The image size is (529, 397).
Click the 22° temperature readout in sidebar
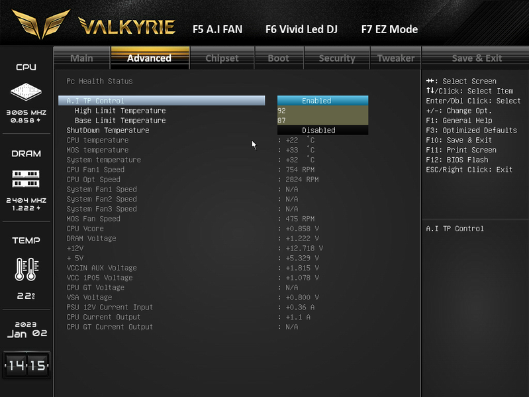tap(26, 296)
